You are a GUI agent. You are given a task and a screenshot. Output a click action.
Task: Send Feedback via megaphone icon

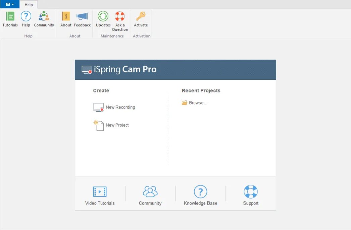82,16
